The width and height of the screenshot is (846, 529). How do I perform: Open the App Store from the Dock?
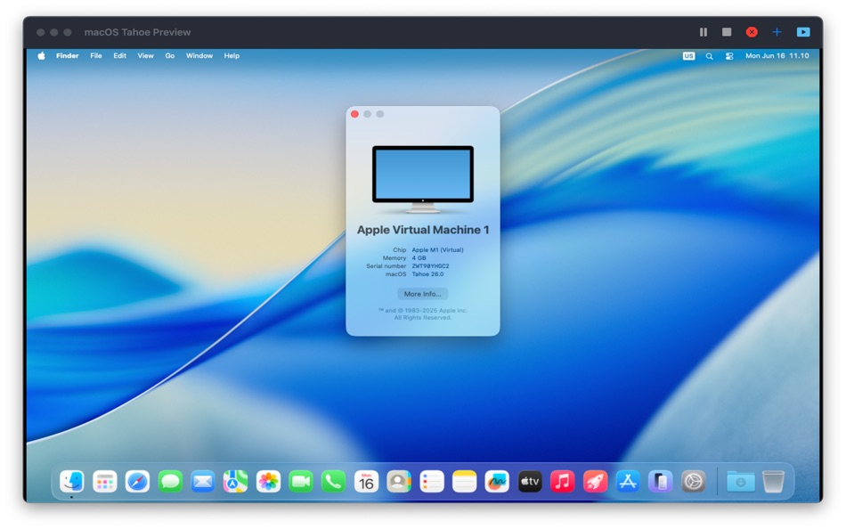pyautogui.click(x=628, y=481)
